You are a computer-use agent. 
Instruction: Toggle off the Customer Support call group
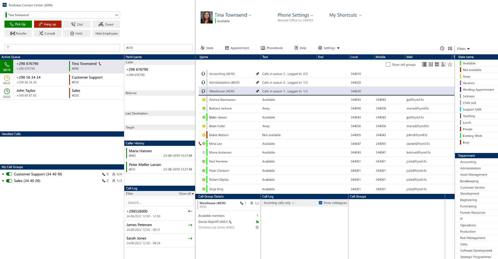point(9,174)
